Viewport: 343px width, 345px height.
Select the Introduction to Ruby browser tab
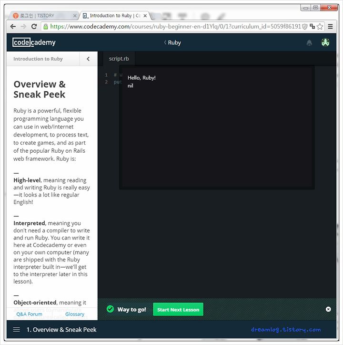pos(114,16)
